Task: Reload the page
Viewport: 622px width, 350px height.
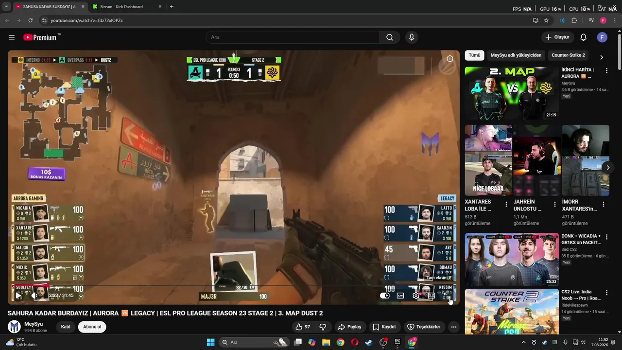Action: click(30, 20)
